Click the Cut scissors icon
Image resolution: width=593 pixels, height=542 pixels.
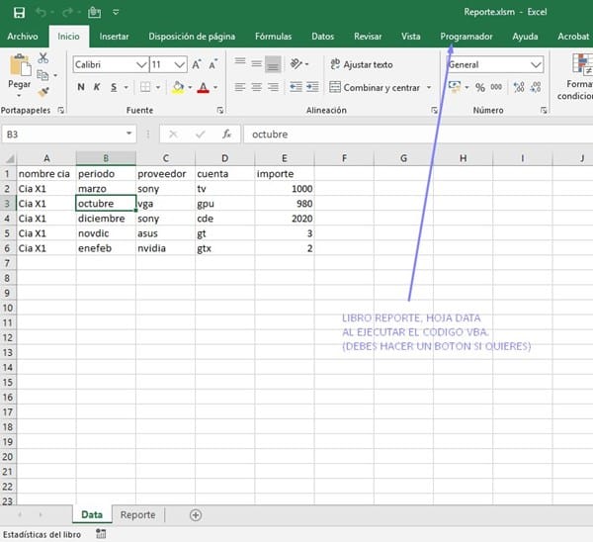(x=42, y=60)
